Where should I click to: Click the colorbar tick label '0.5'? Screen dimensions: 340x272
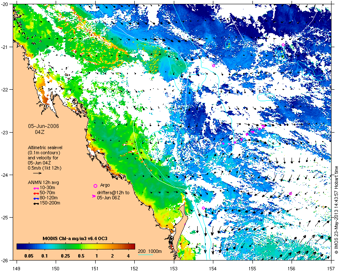pyautogui.click(x=81, y=256)
